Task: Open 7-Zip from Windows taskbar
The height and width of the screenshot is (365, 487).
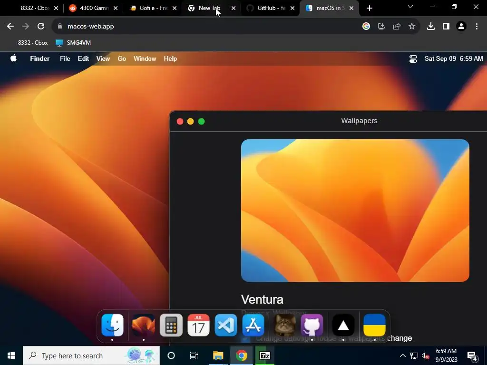Action: (x=264, y=355)
